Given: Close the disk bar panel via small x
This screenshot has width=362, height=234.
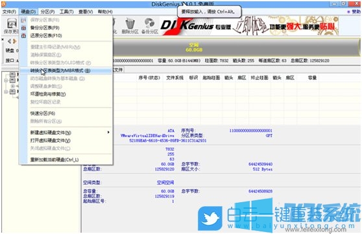Looking at the screenshot, I should [x=3, y=40].
